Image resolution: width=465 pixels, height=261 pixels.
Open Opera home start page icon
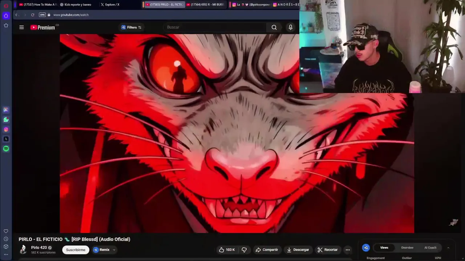6,16
